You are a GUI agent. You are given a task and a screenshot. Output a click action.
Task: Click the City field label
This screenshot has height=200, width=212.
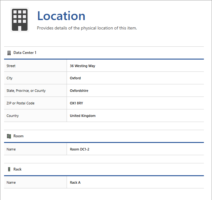coord(10,78)
